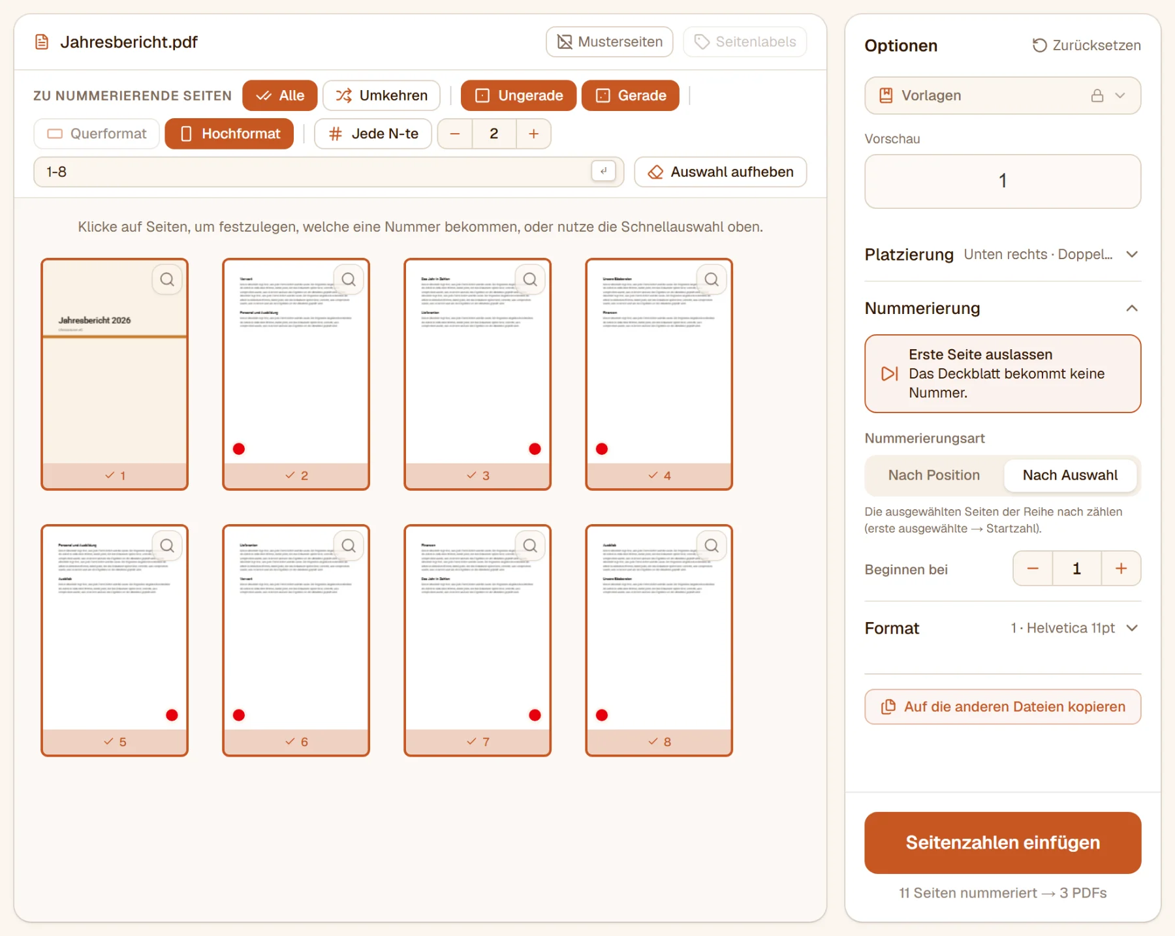
Task: Click Auswahl aufheben button
Action: (x=721, y=172)
